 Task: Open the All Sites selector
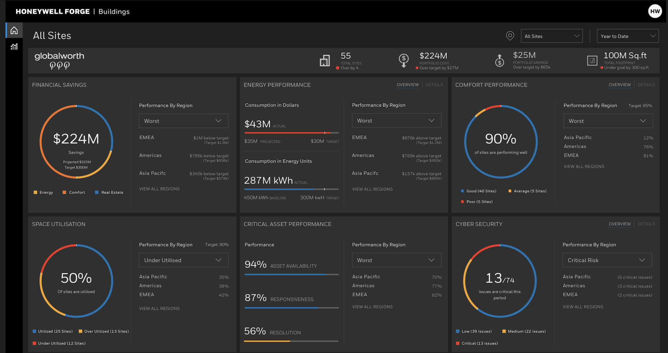click(552, 36)
